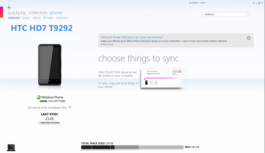Click the device name 'HTC HD7 T9292' field
This screenshot has height=153, width=265.
[x=57, y=101]
